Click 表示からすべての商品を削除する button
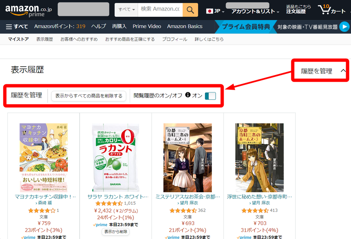351x239 pixels. (89, 96)
